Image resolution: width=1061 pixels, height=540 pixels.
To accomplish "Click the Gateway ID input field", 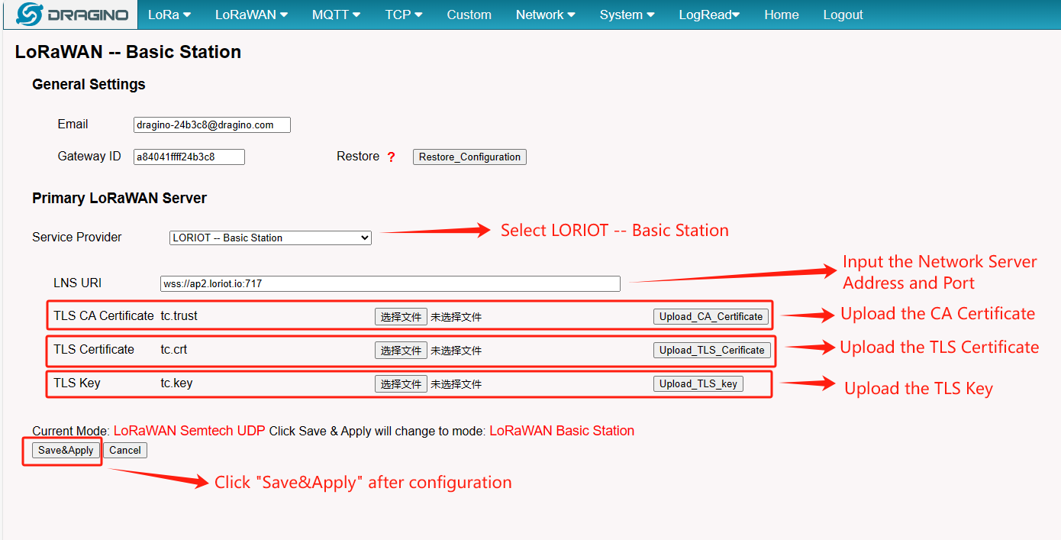I will [189, 157].
